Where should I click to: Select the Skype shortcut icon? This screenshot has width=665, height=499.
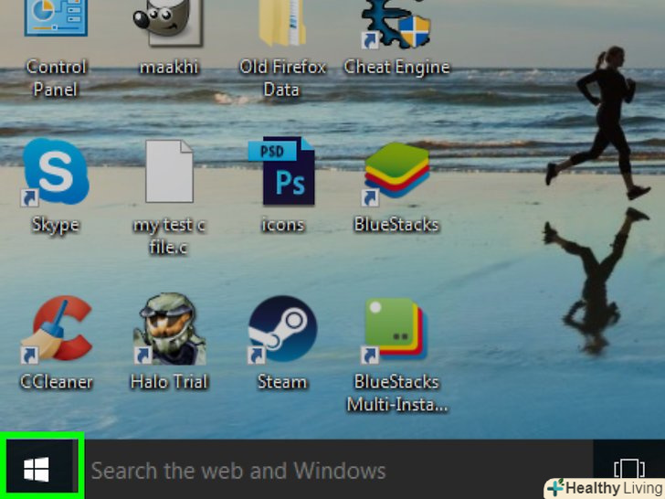click(x=55, y=172)
